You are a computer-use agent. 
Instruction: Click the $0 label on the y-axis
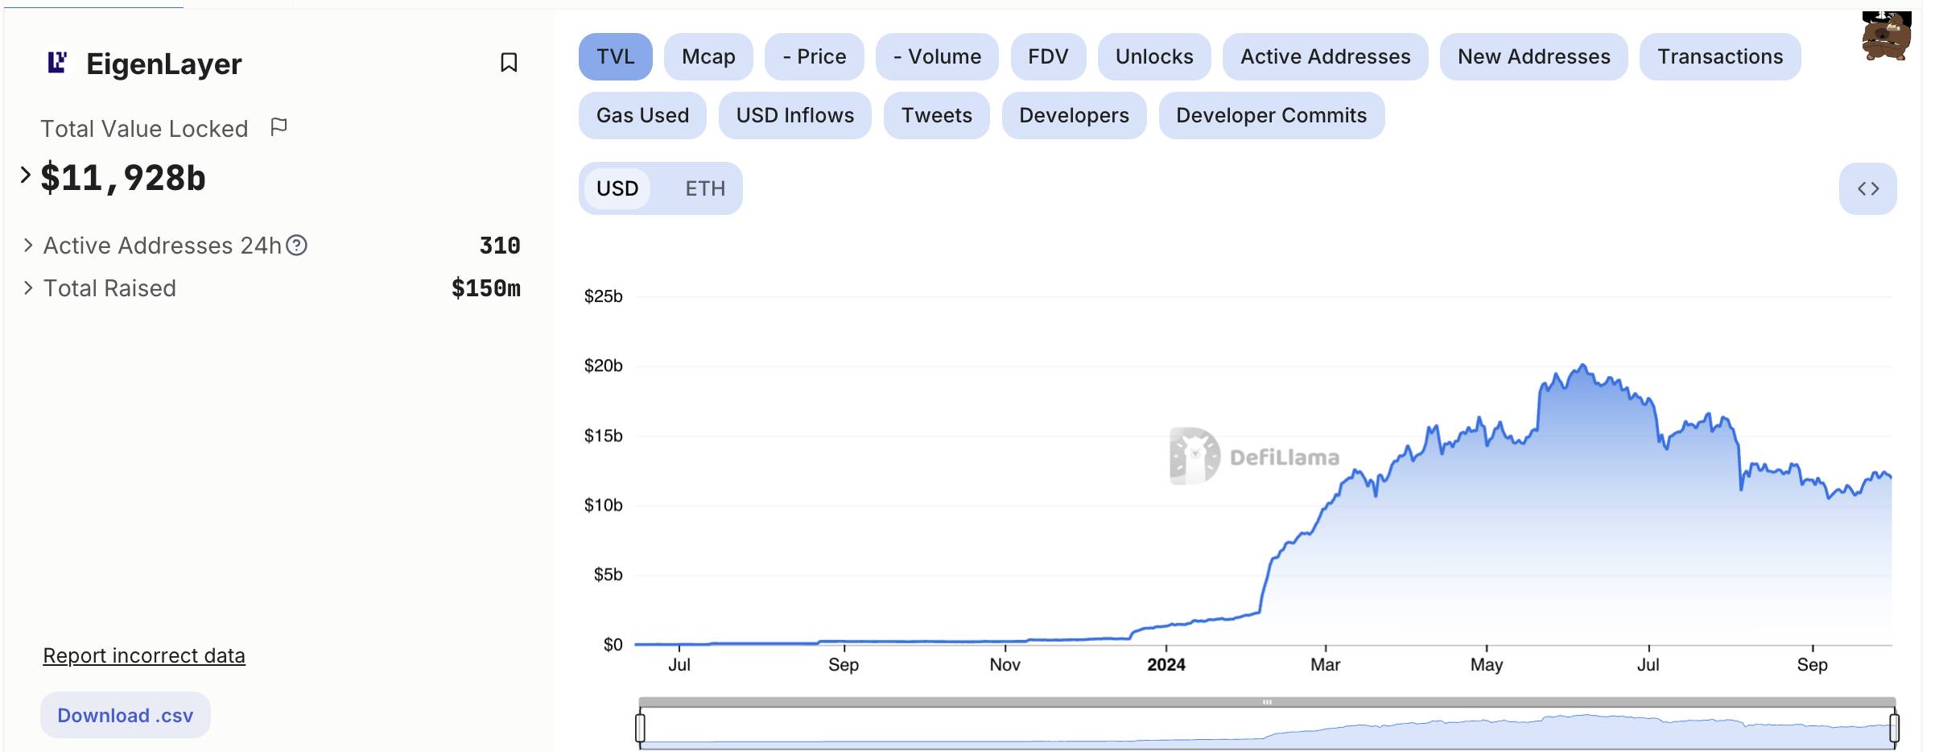coord(613,644)
